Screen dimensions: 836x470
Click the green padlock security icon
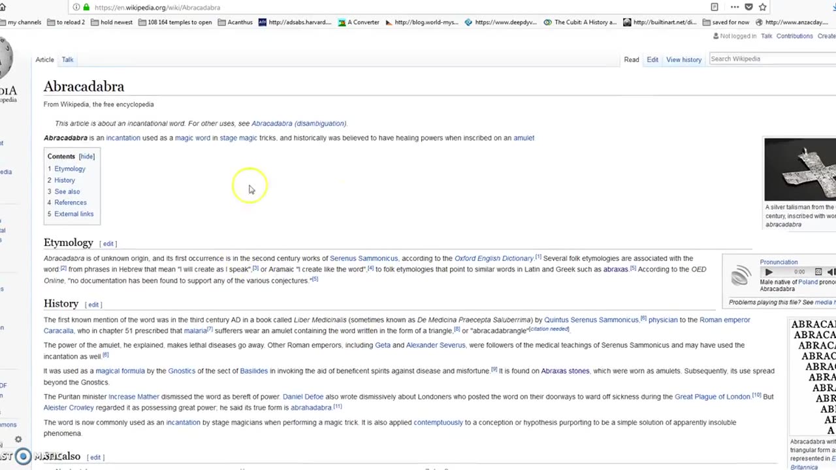pos(86,7)
